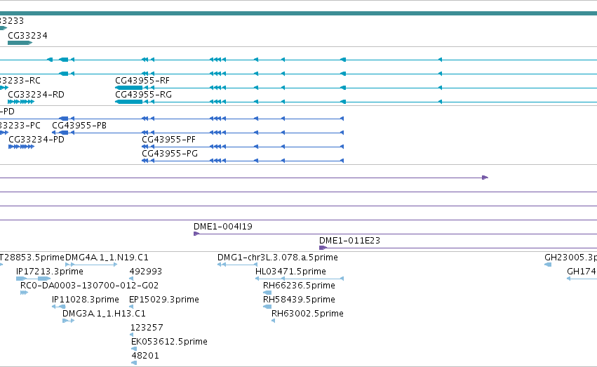Select the CG43955-PB protein label

coord(79,125)
